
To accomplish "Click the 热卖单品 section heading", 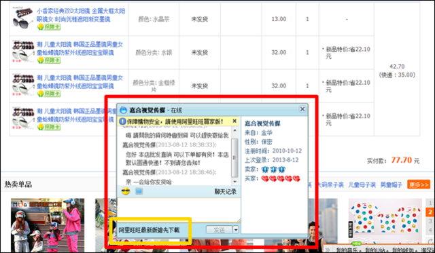I will [18, 184].
